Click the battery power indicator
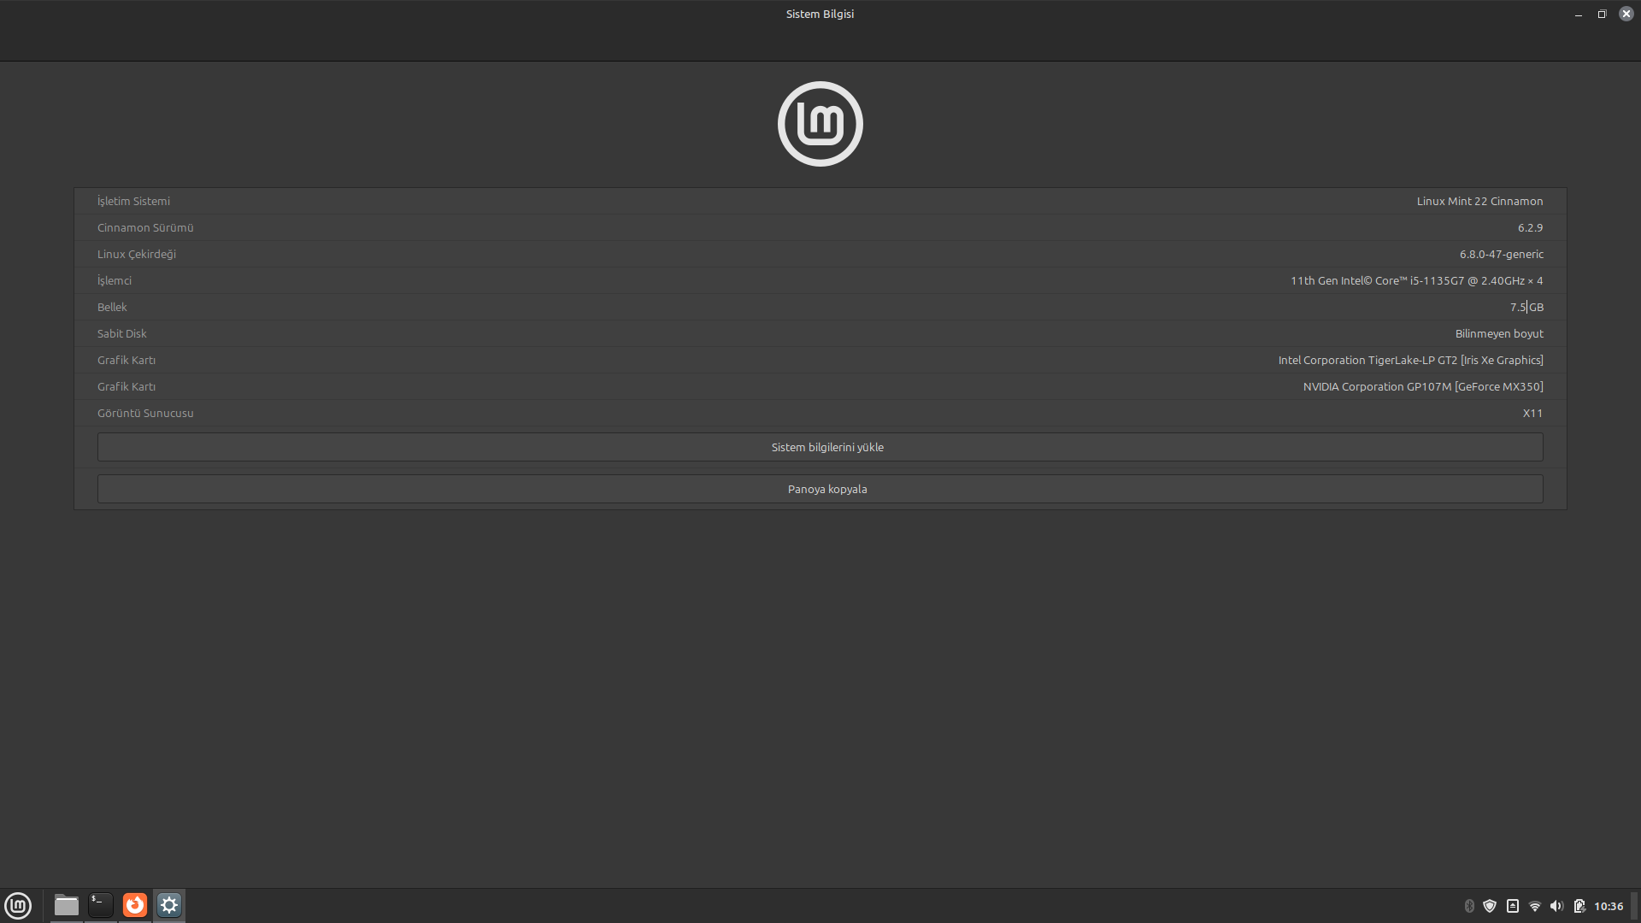Viewport: 1641px width, 923px height. click(x=1579, y=906)
